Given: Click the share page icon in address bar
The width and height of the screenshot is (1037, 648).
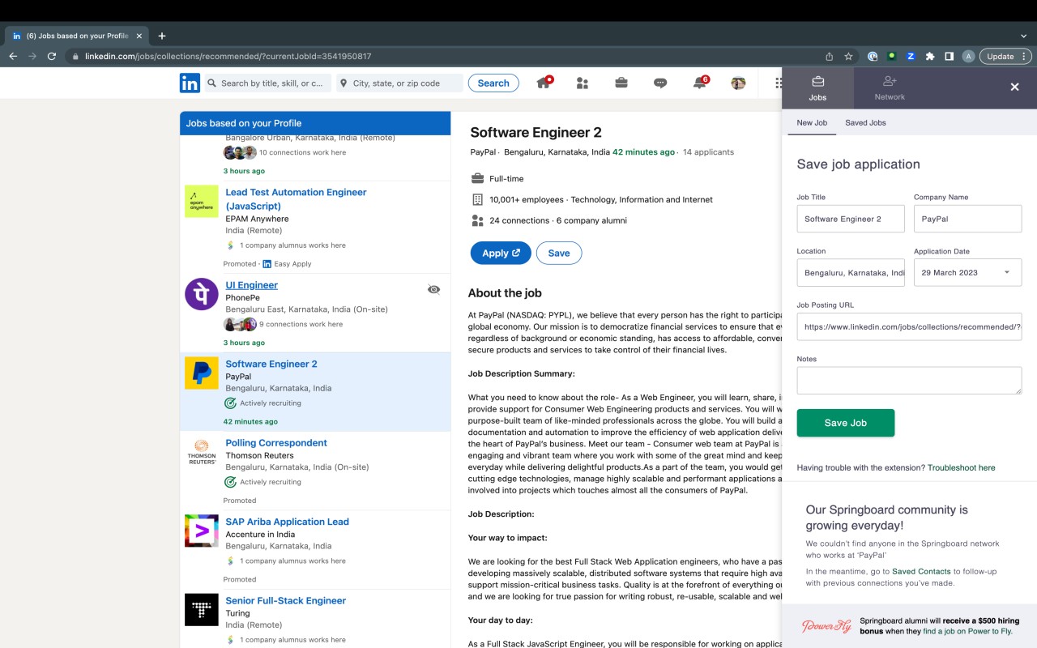Looking at the screenshot, I should click(829, 57).
